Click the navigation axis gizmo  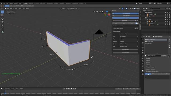click(107, 14)
